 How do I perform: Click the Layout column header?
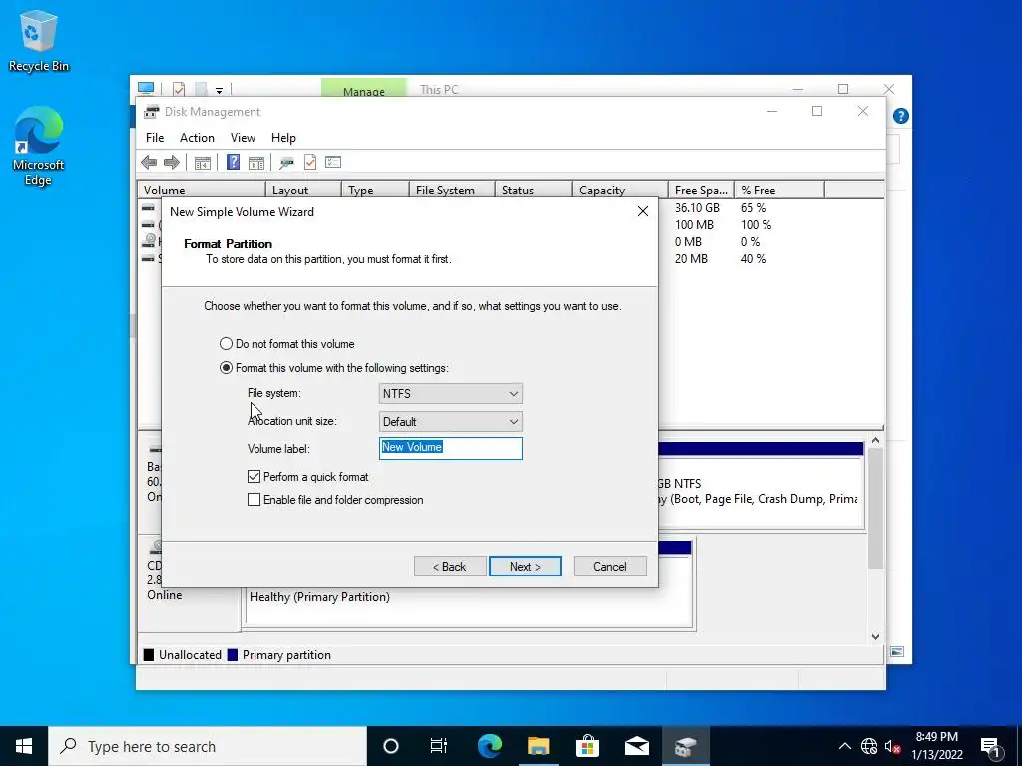tap(303, 191)
